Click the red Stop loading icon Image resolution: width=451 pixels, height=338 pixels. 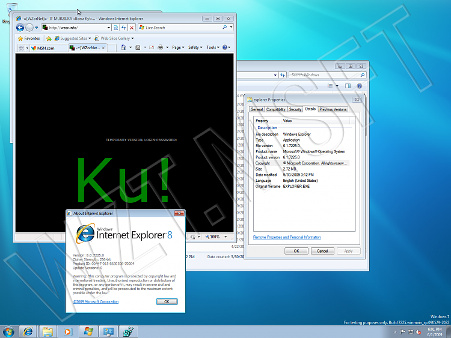[x=132, y=28]
